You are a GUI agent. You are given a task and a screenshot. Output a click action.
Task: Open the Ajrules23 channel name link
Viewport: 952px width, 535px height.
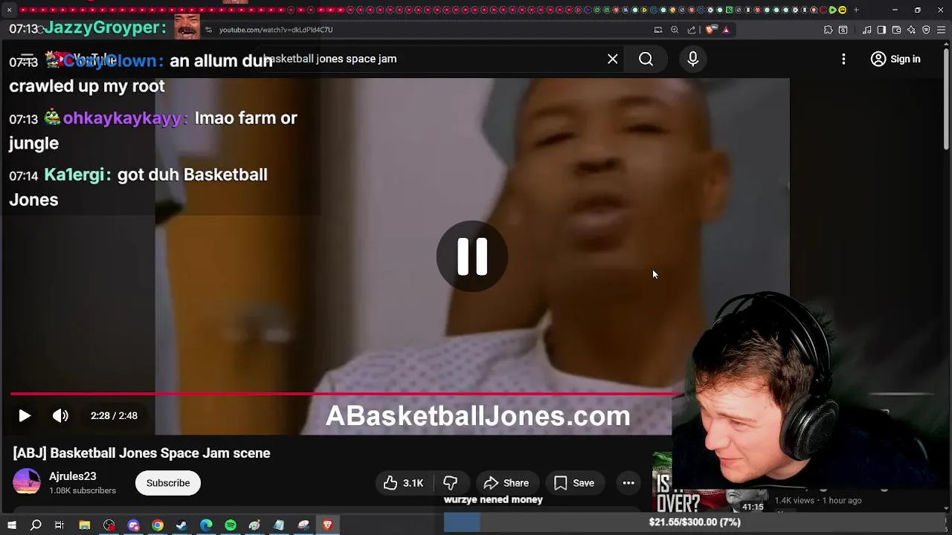point(73,476)
